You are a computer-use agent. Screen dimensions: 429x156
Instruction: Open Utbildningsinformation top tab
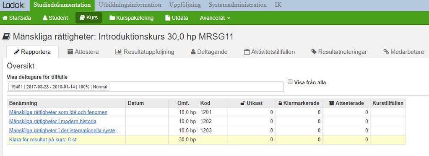point(130,5)
